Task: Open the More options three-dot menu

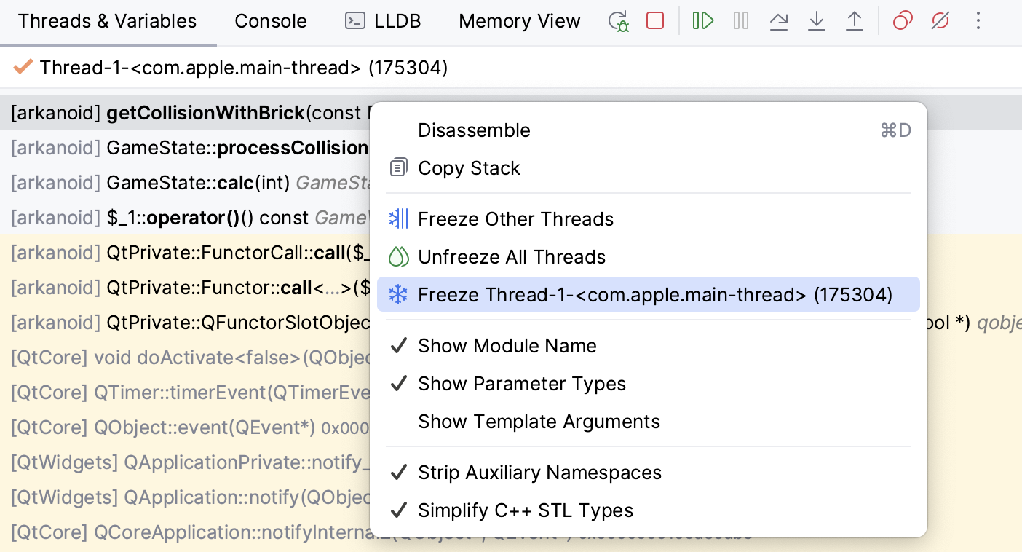Action: (978, 21)
